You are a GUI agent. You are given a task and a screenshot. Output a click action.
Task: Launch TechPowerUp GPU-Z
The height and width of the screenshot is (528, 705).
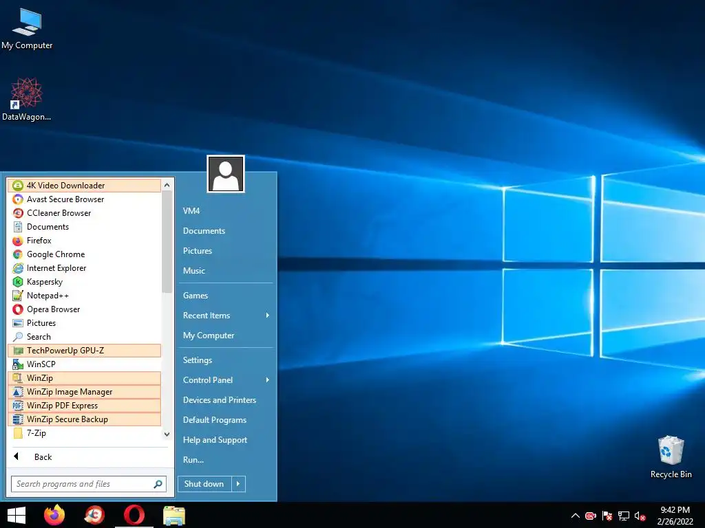click(x=85, y=351)
